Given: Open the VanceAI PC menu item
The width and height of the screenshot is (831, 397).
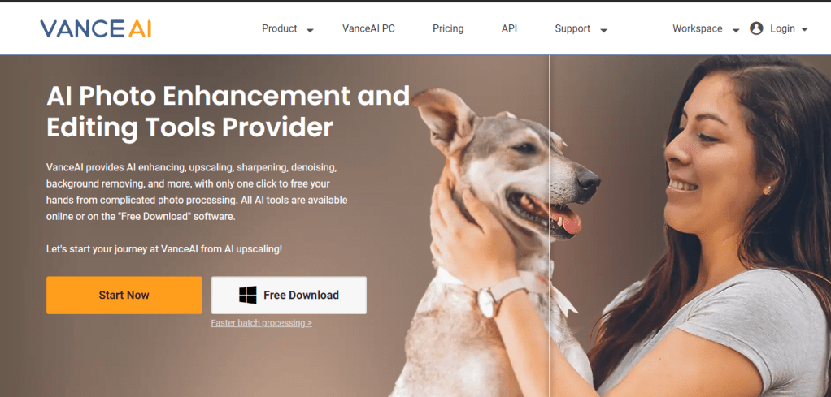Looking at the screenshot, I should 368,28.
